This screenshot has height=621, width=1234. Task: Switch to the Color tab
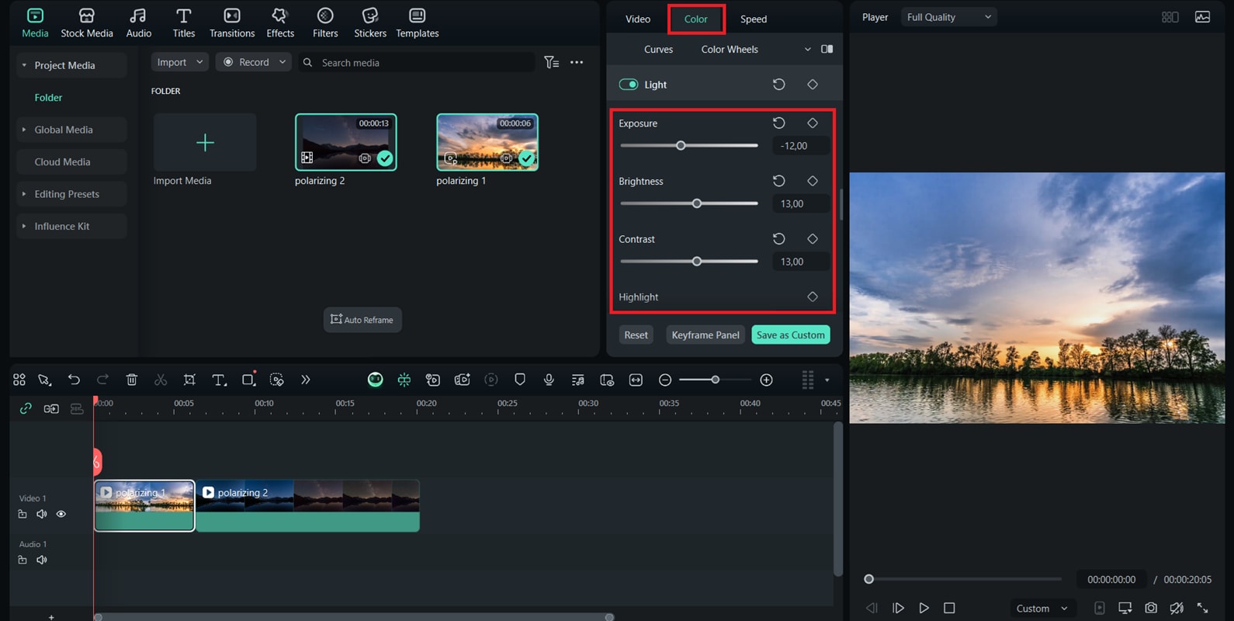[x=696, y=19]
